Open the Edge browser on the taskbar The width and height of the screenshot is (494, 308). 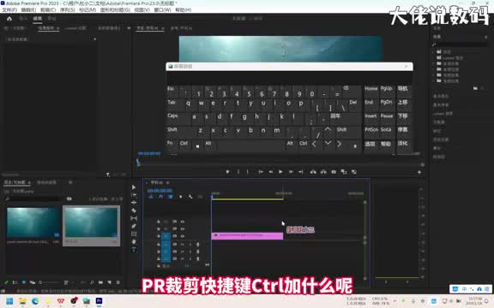click(x=35, y=301)
